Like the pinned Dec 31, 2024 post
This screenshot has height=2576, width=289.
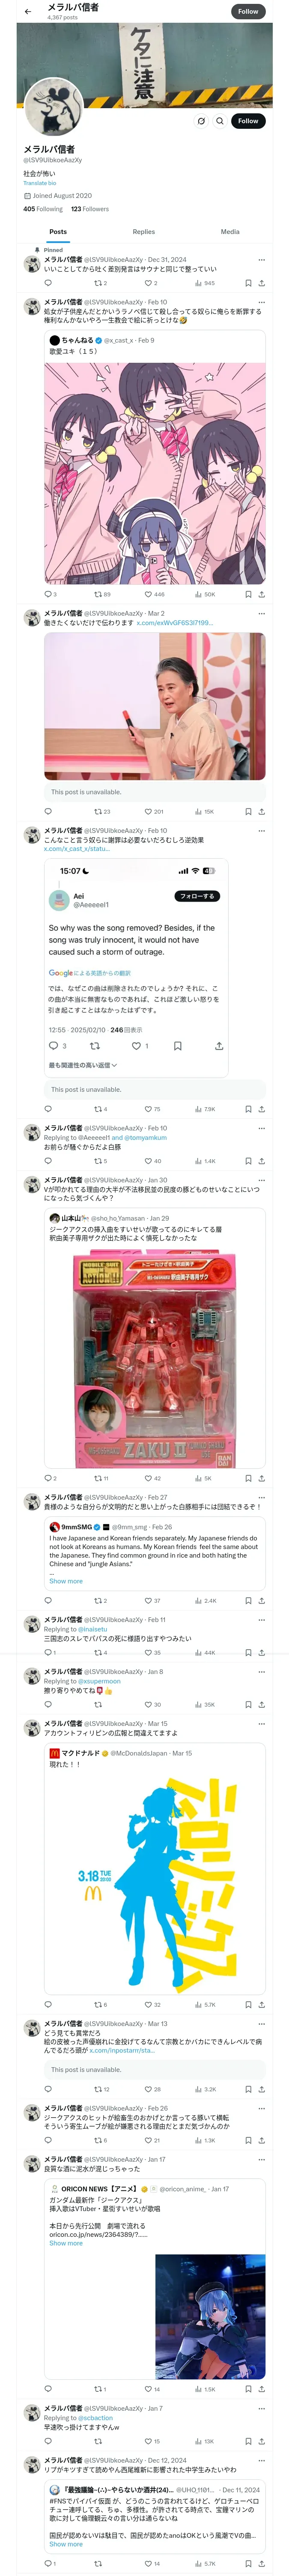click(x=147, y=283)
